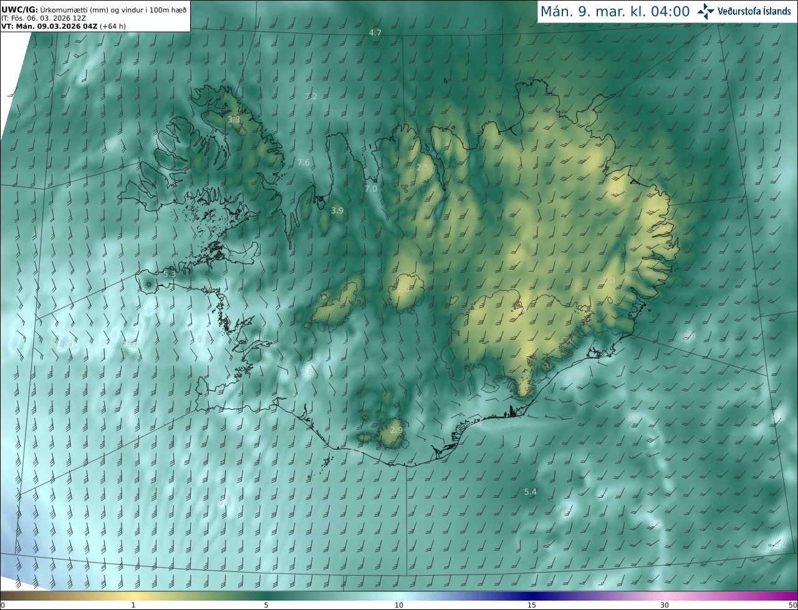The height and width of the screenshot is (610, 798).
Task: Click the 2.9 value near the south coast
Action: click(397, 430)
